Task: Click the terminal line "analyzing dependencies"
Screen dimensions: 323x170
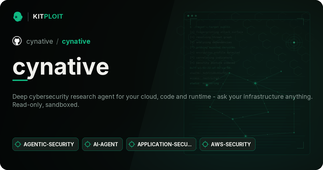Action: (x=210, y=42)
